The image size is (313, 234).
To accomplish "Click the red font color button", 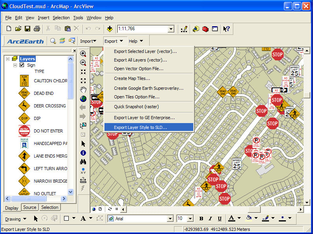I will pyautogui.click(x=231, y=218).
